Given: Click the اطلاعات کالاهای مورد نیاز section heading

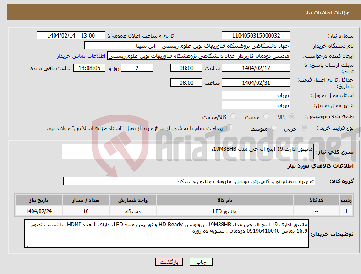Looking at the screenshot, I should click(x=320, y=166).
